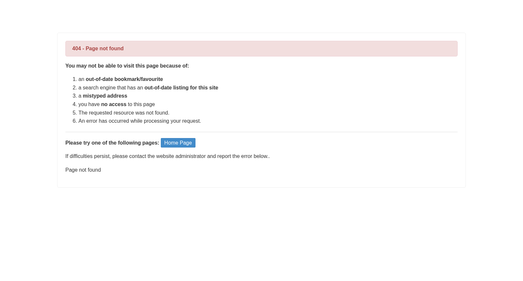
Task: Click 'An error has occurred while processing your request.'
Action: point(140,121)
